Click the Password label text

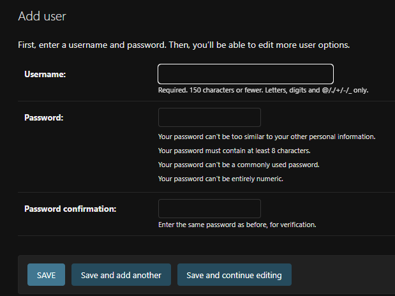45,117
